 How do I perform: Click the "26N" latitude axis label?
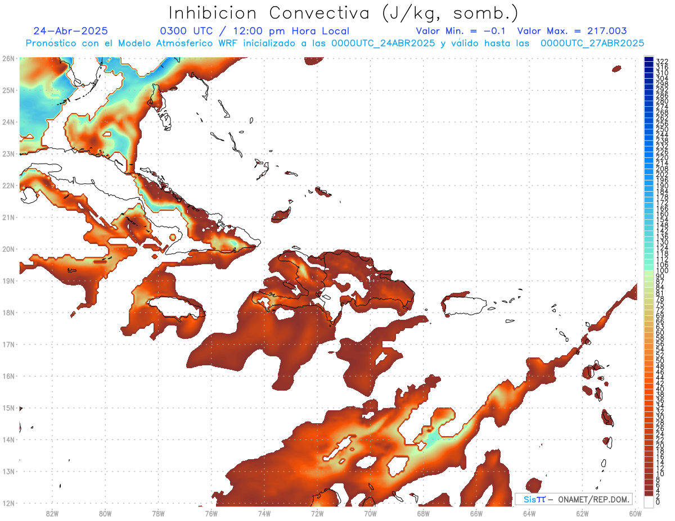pos(8,58)
